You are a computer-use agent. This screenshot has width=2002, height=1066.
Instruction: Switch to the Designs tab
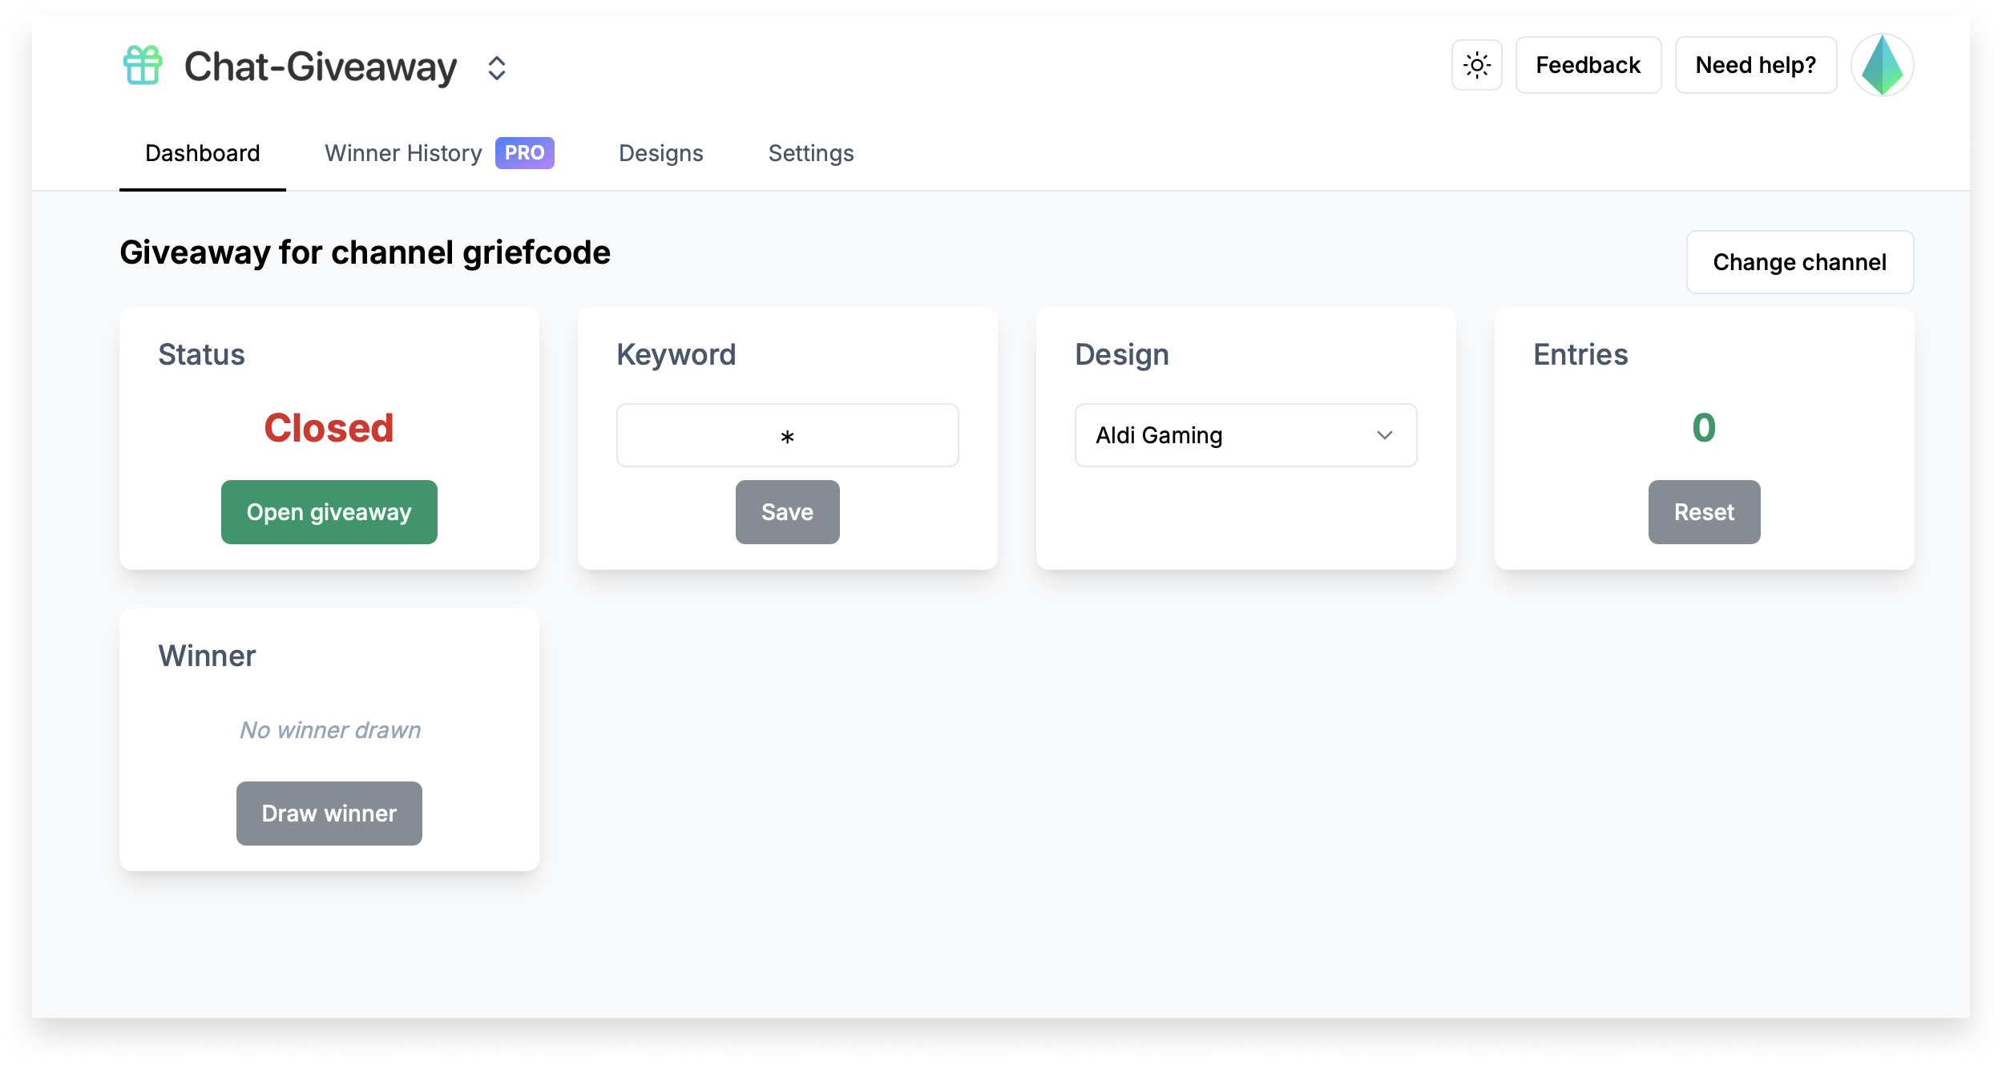tap(660, 152)
